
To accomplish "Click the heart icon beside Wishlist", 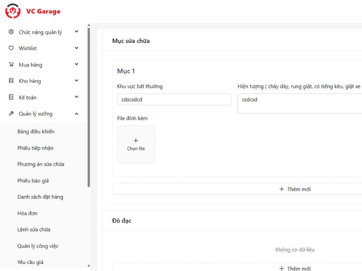I will 11,48.
